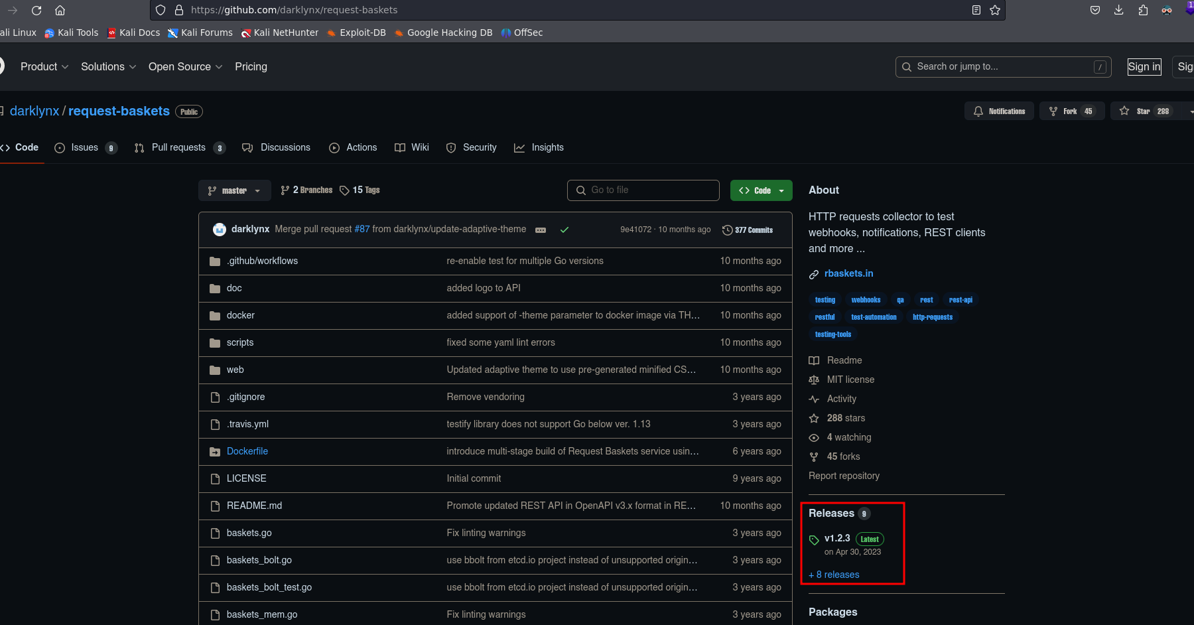
Task: Open the rbaskets.in website link
Action: 848,273
